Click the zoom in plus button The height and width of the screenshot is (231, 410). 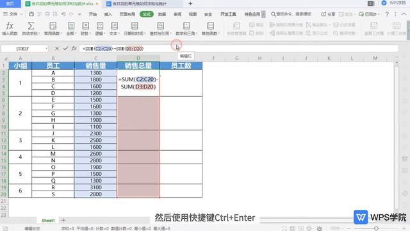coord(404,228)
